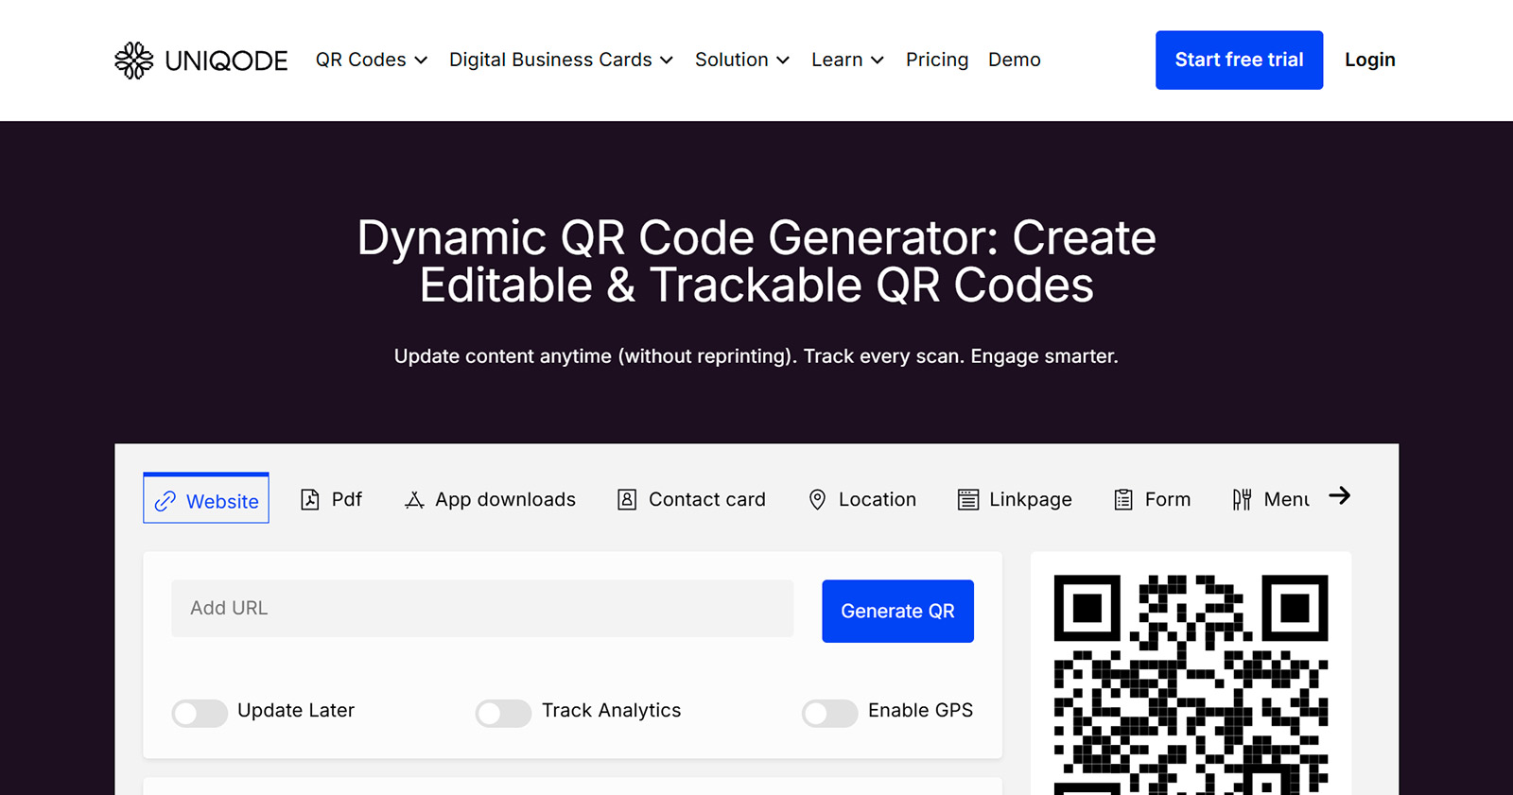Screen dimensions: 1513x795
Task: Click the Pdf file icon
Action: (309, 500)
